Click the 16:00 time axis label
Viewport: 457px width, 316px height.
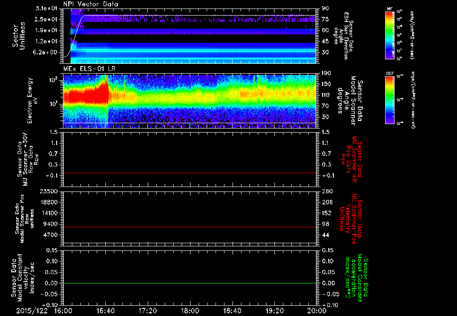point(63,311)
